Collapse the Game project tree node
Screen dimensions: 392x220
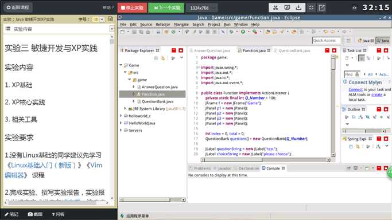(x=121, y=65)
